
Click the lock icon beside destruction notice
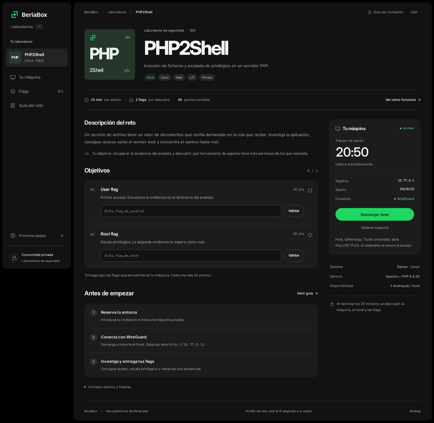pyautogui.click(x=332, y=304)
